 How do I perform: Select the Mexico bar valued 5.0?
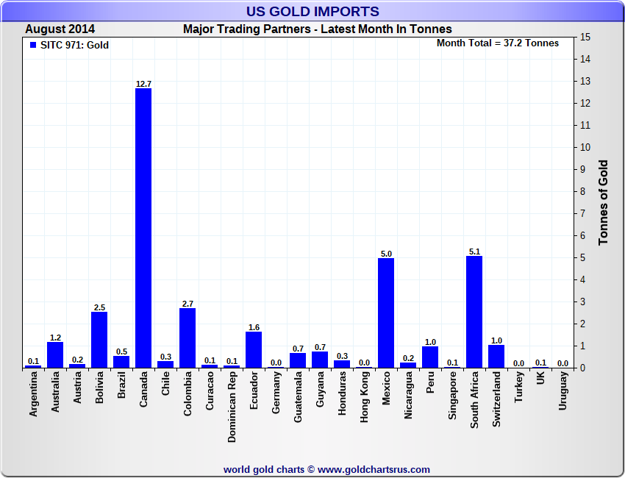386,313
